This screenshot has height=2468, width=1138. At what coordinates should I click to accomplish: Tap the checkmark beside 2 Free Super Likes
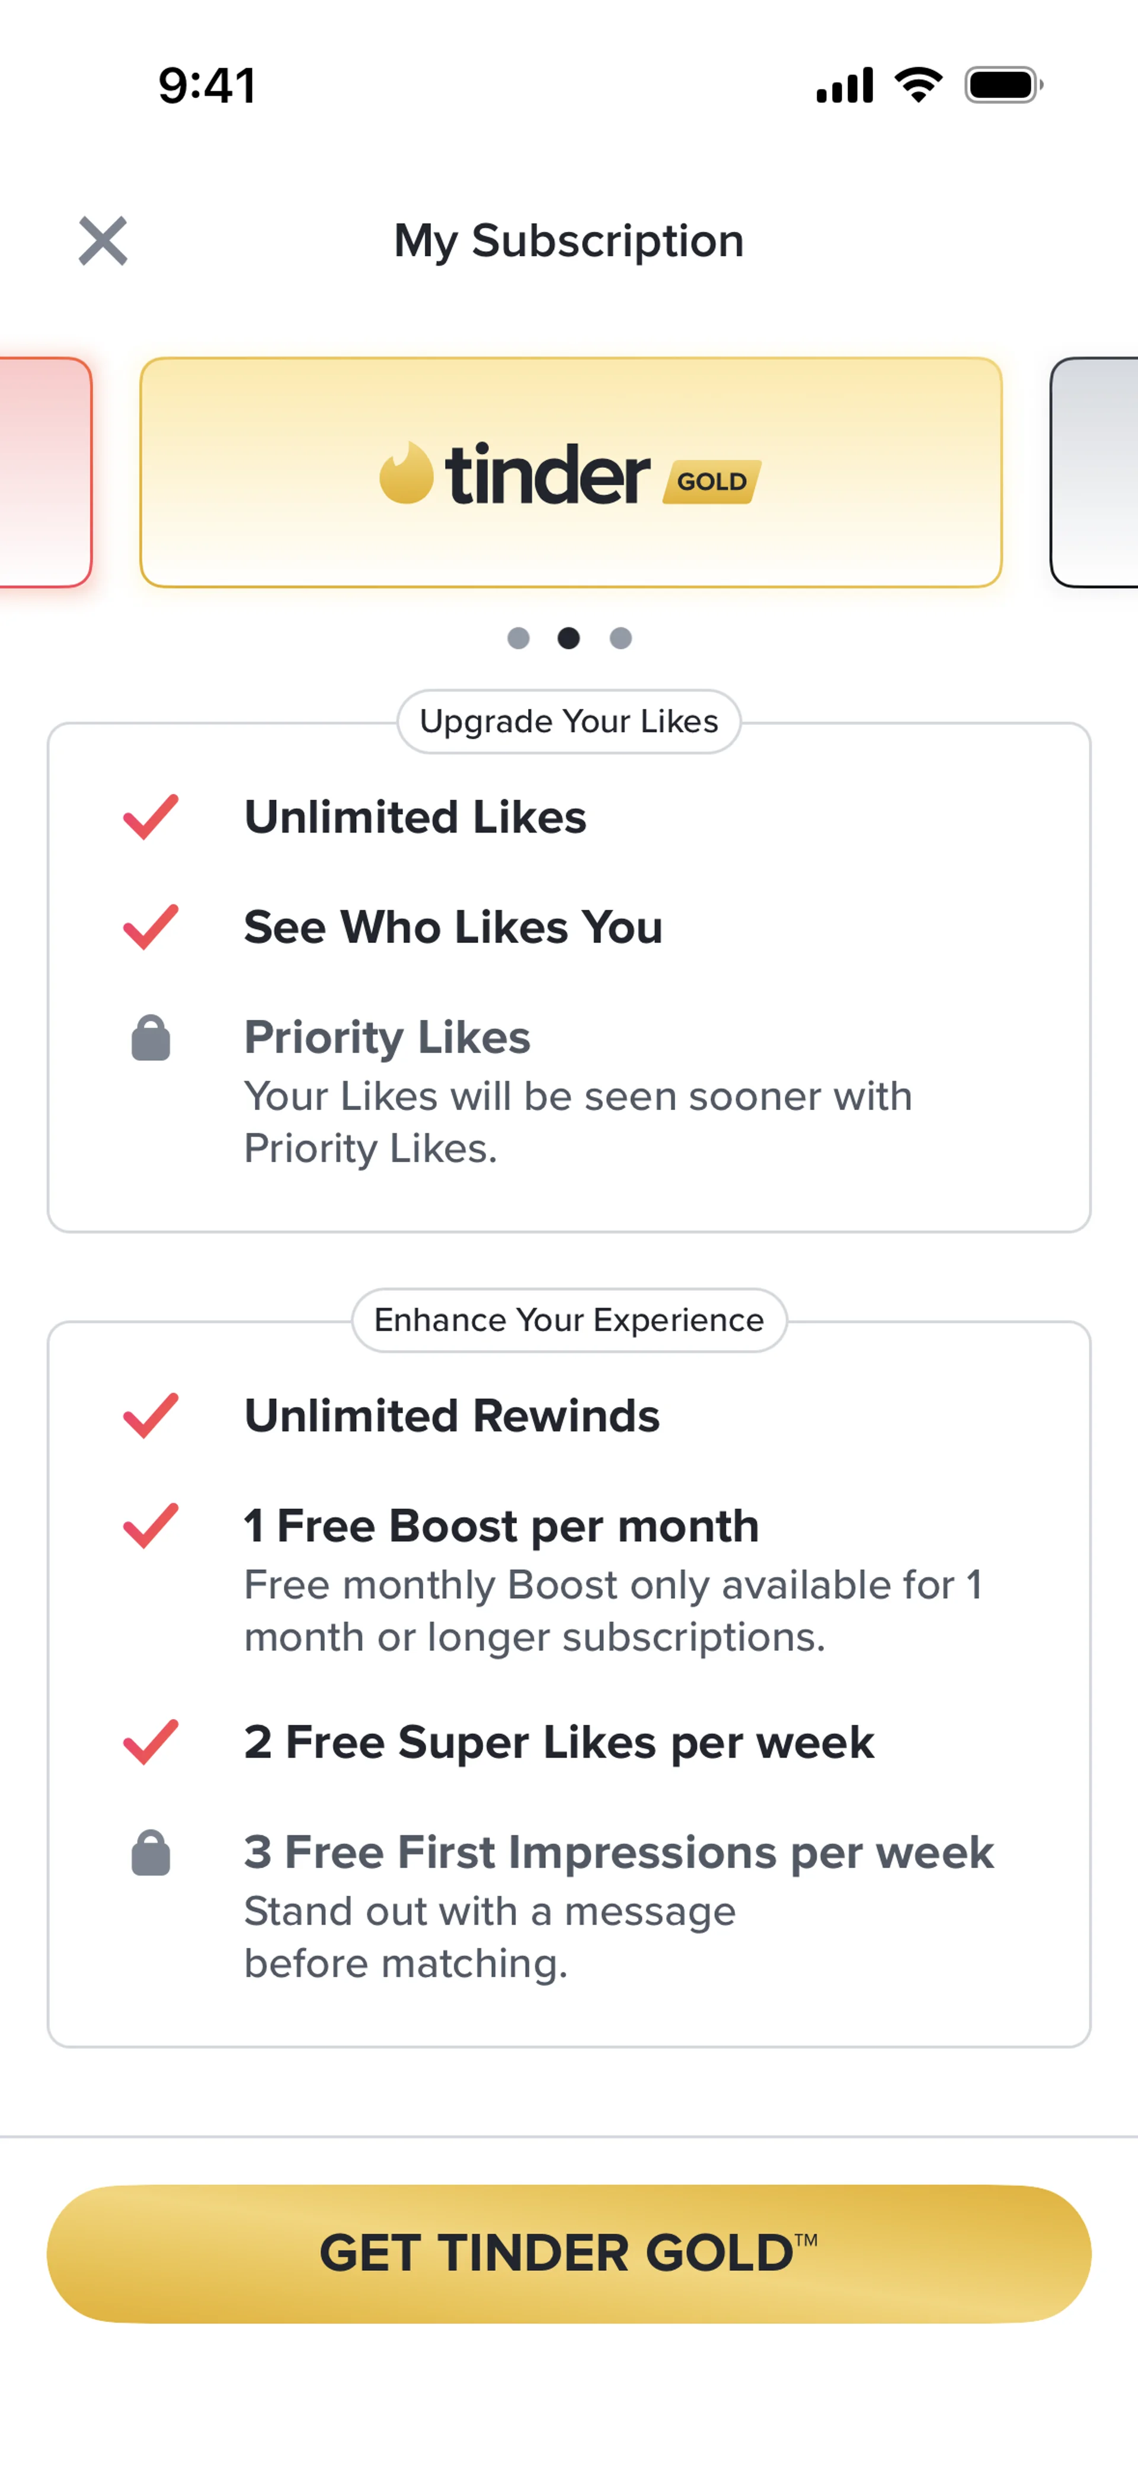coord(151,1742)
